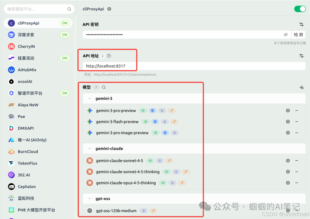Viewport: 310px width, 219px height.
Task: Collapse the gpt-oss model group
Action: point(90,199)
